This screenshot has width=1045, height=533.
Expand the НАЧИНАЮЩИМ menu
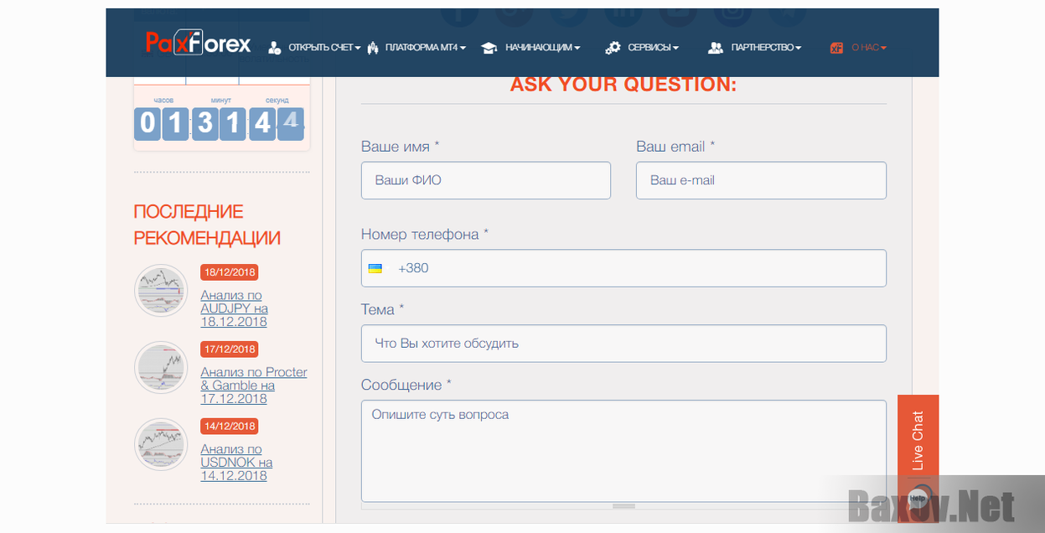coord(543,48)
